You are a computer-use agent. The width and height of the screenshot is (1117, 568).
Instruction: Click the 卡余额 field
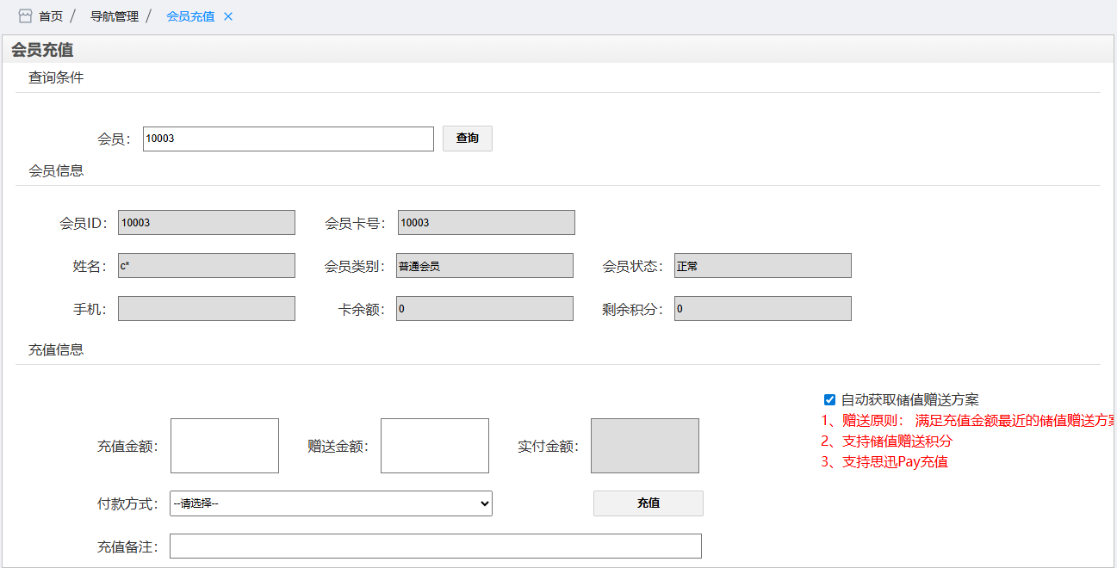tap(485, 309)
